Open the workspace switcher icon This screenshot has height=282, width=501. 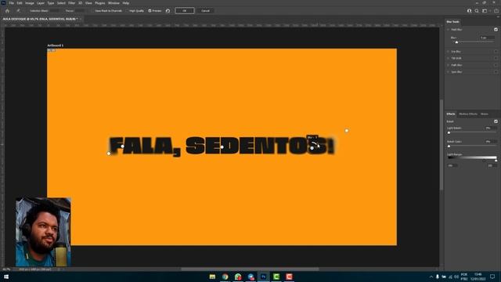pos(485,10)
